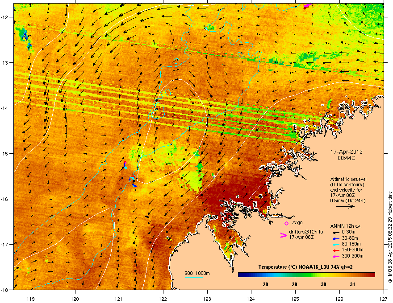Viewport: 393px width, 303px height.
Task: Click longitude axis label 119
Action: point(31,299)
